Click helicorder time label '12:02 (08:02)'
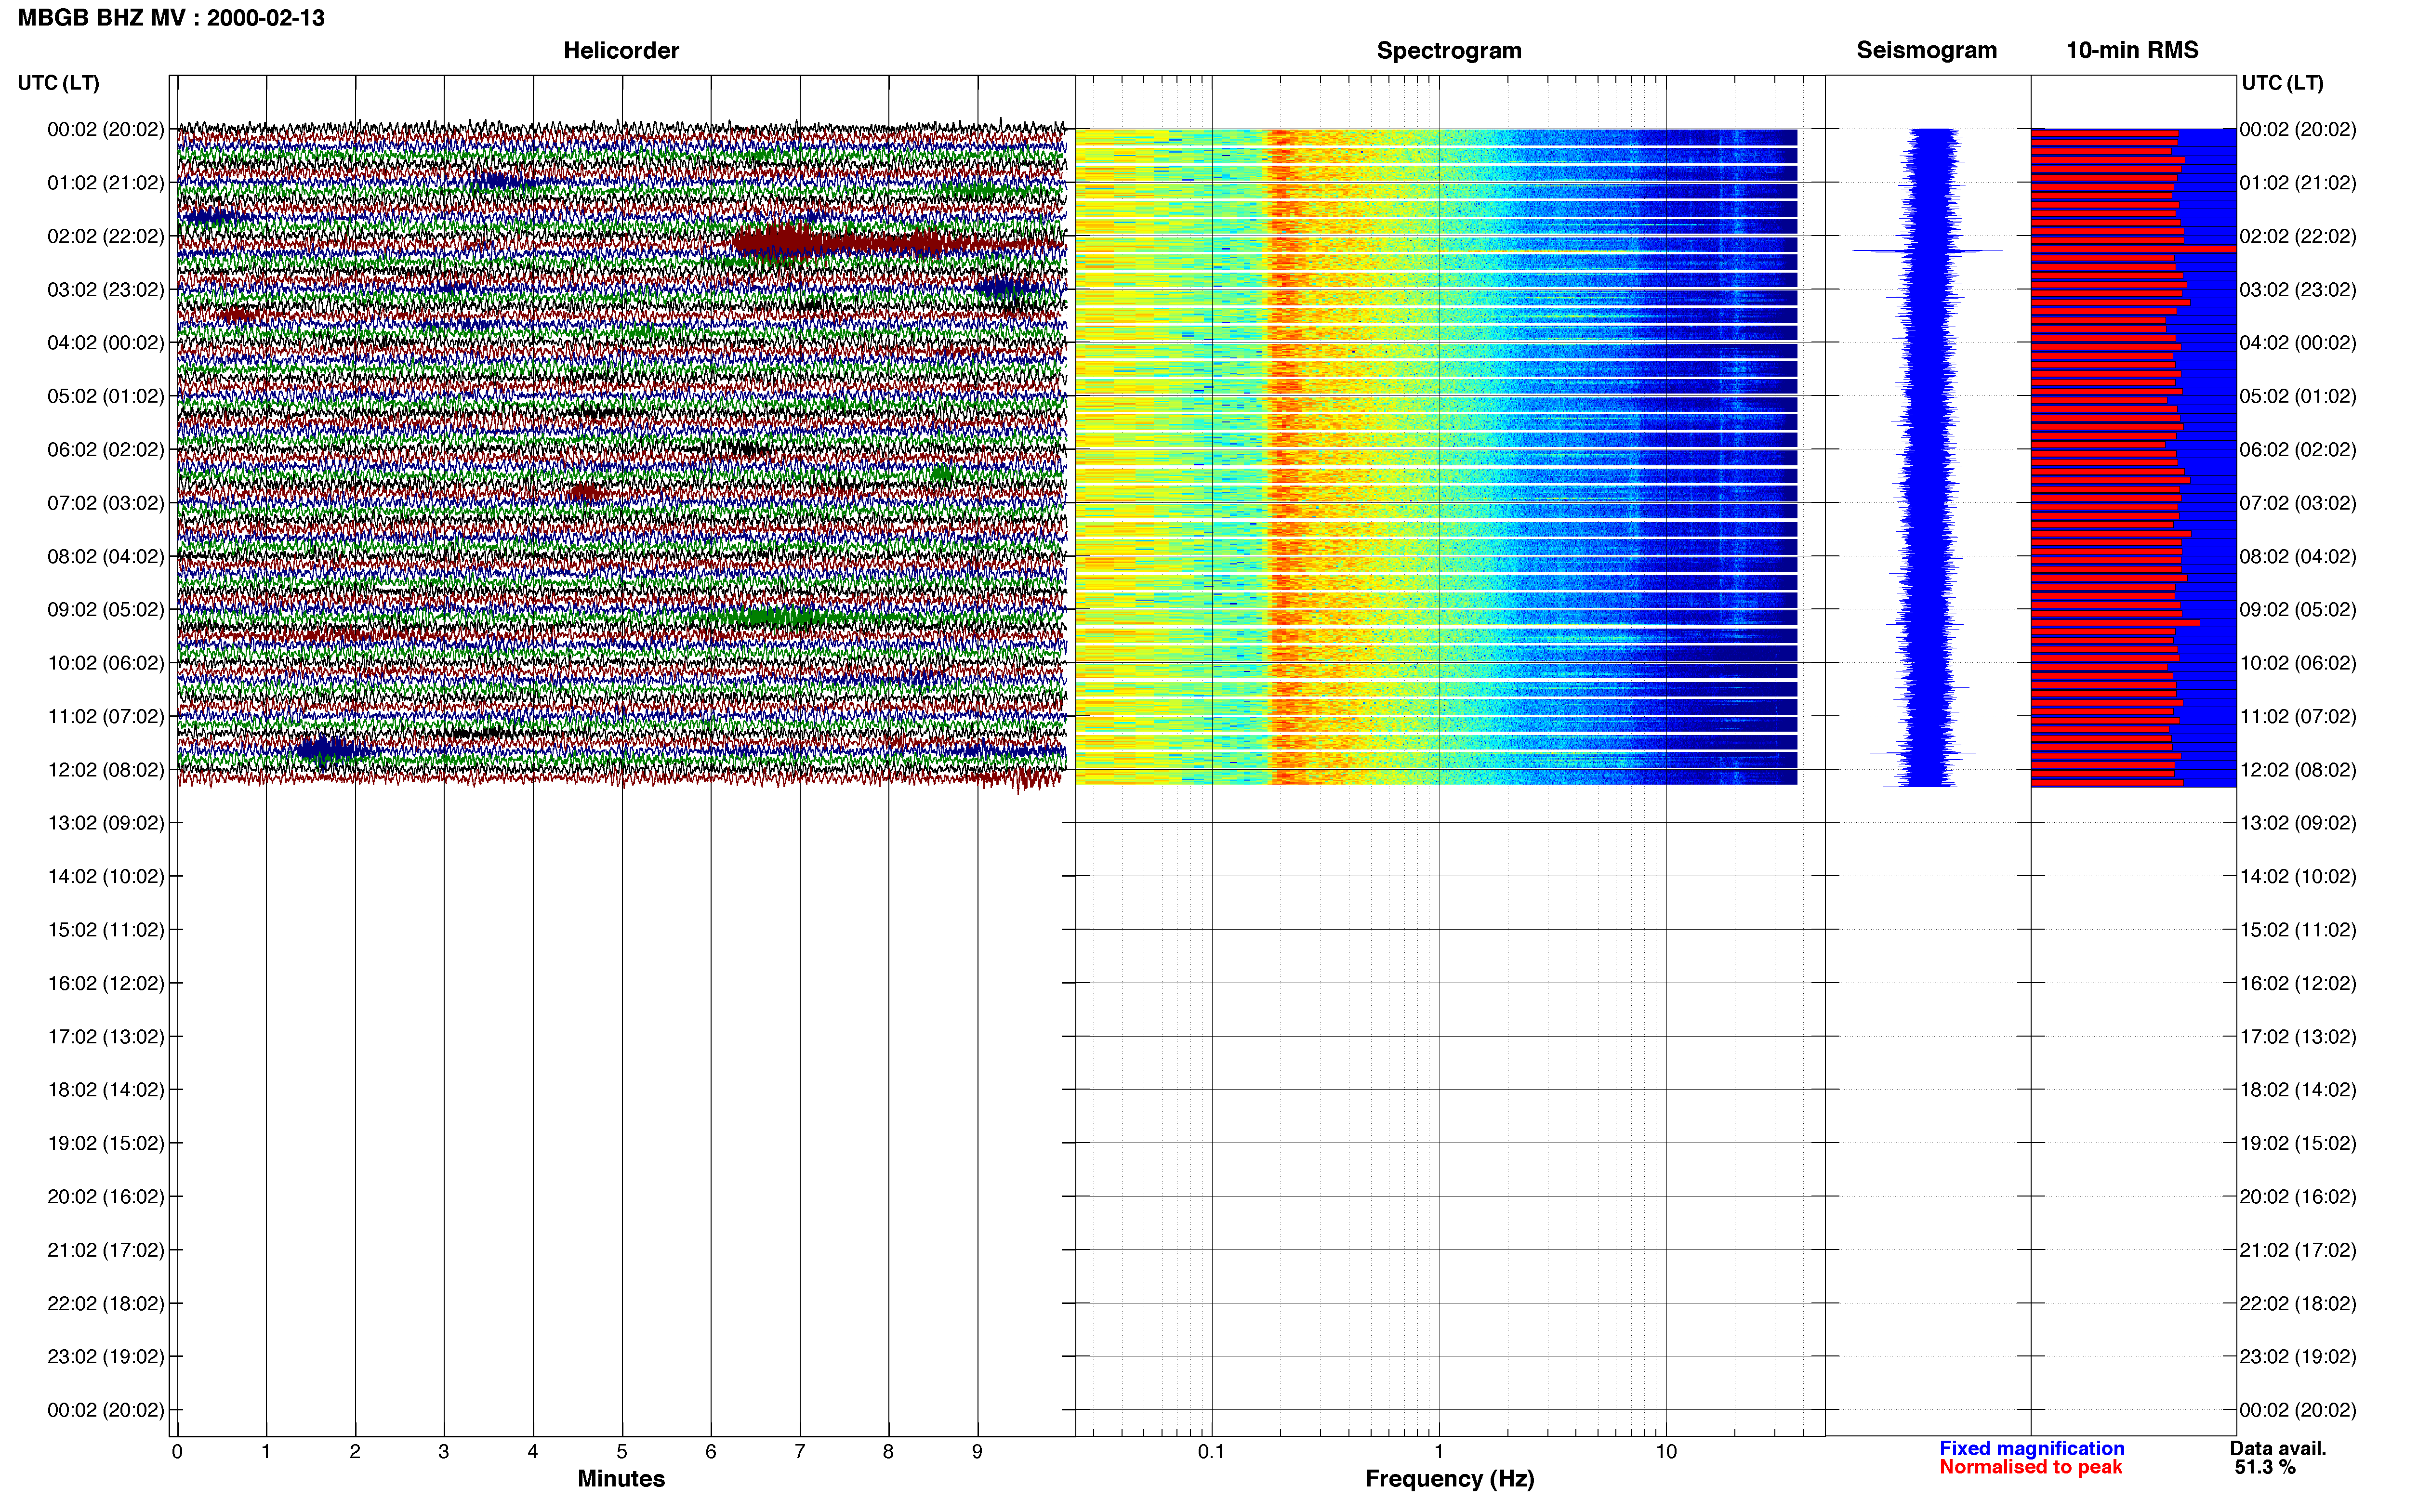Image resolution: width=2418 pixels, height=1512 pixels. click(105, 770)
